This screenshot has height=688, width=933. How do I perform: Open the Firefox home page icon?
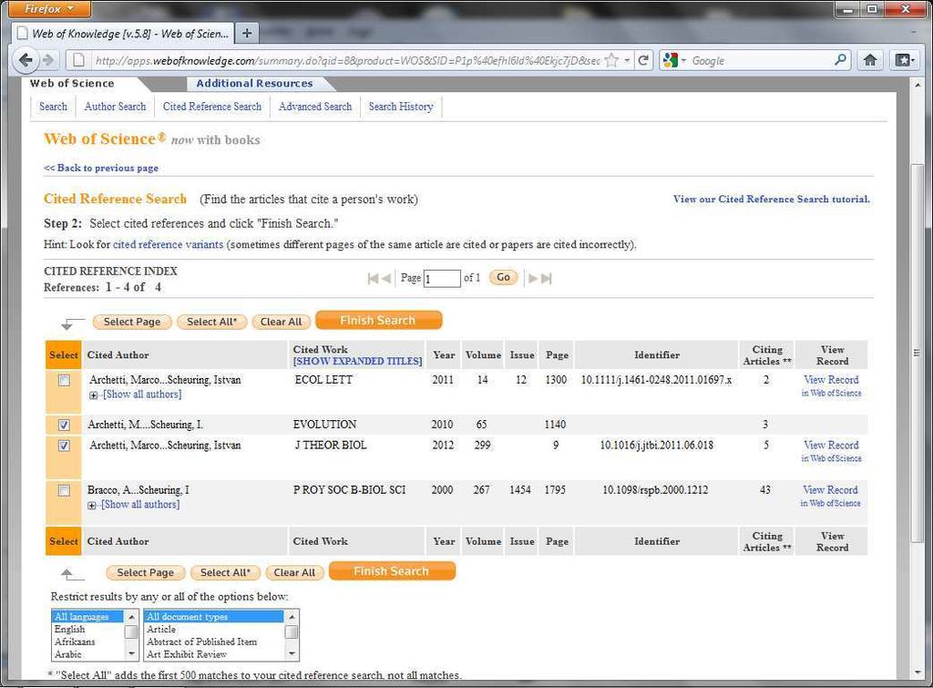870,60
